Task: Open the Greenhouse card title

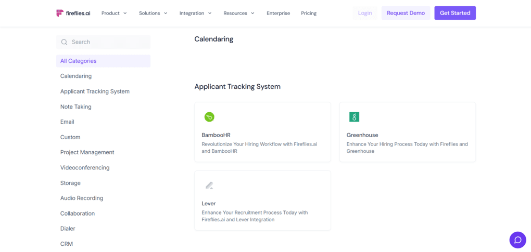Action: click(362, 135)
